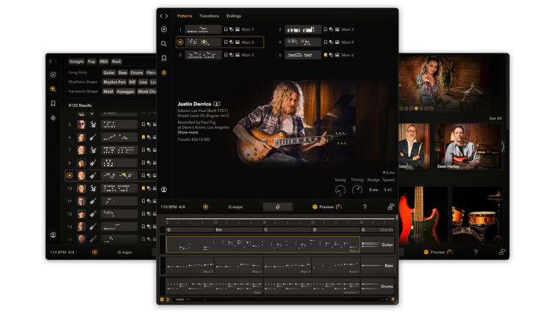Screen dimensions: 555x312
Task: Select the Bass Build 2 clip
Action: pos(336,266)
